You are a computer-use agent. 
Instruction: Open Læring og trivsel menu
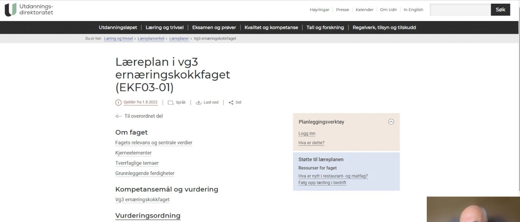[x=165, y=27]
